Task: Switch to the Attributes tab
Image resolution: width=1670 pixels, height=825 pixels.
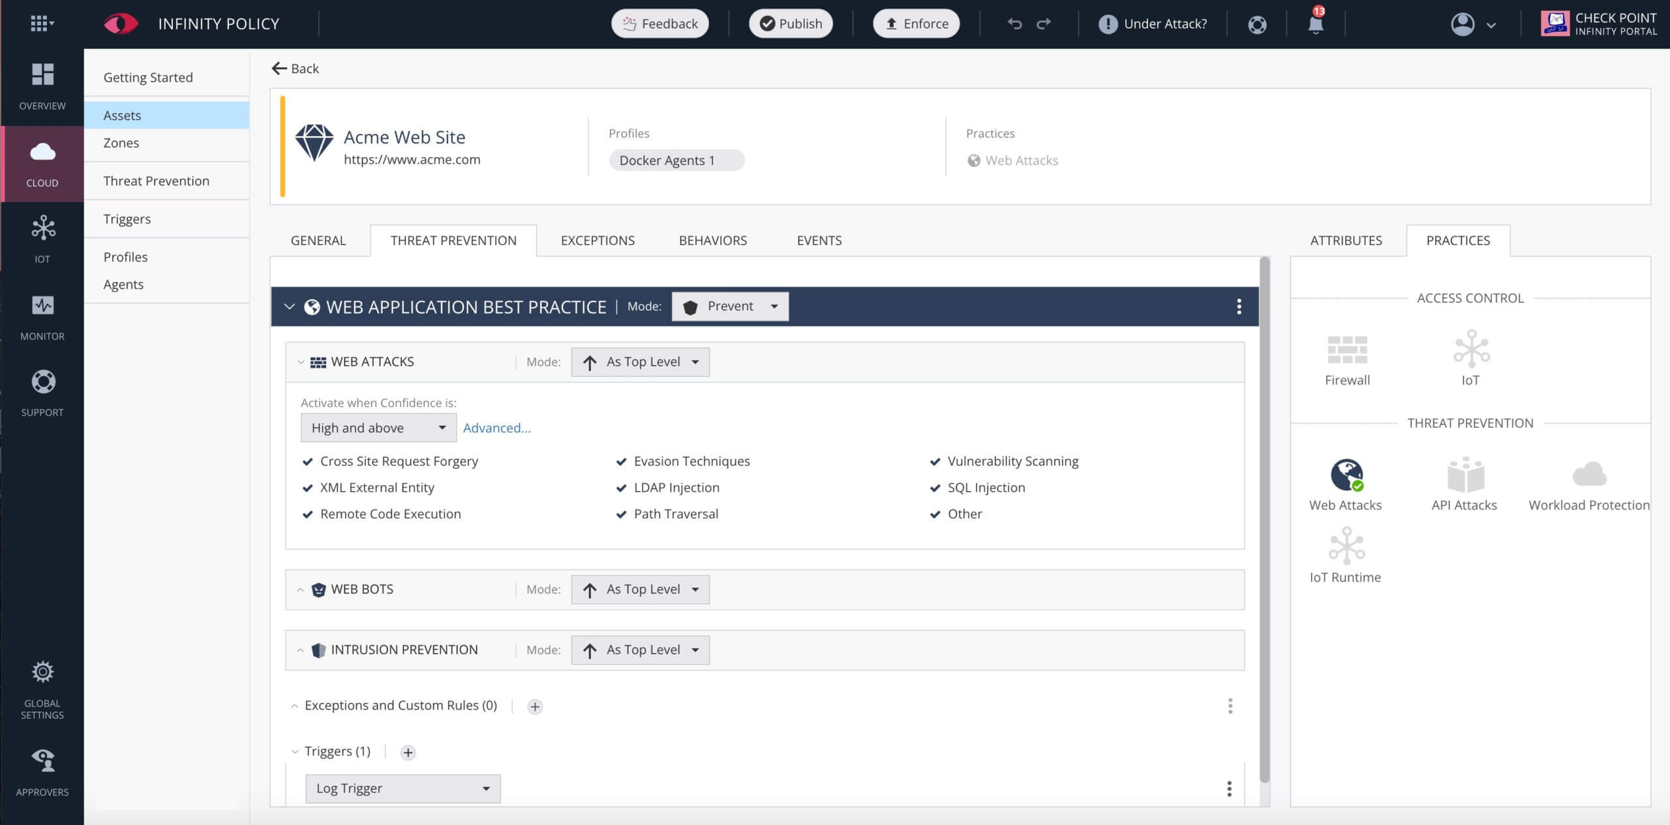Action: click(1346, 241)
